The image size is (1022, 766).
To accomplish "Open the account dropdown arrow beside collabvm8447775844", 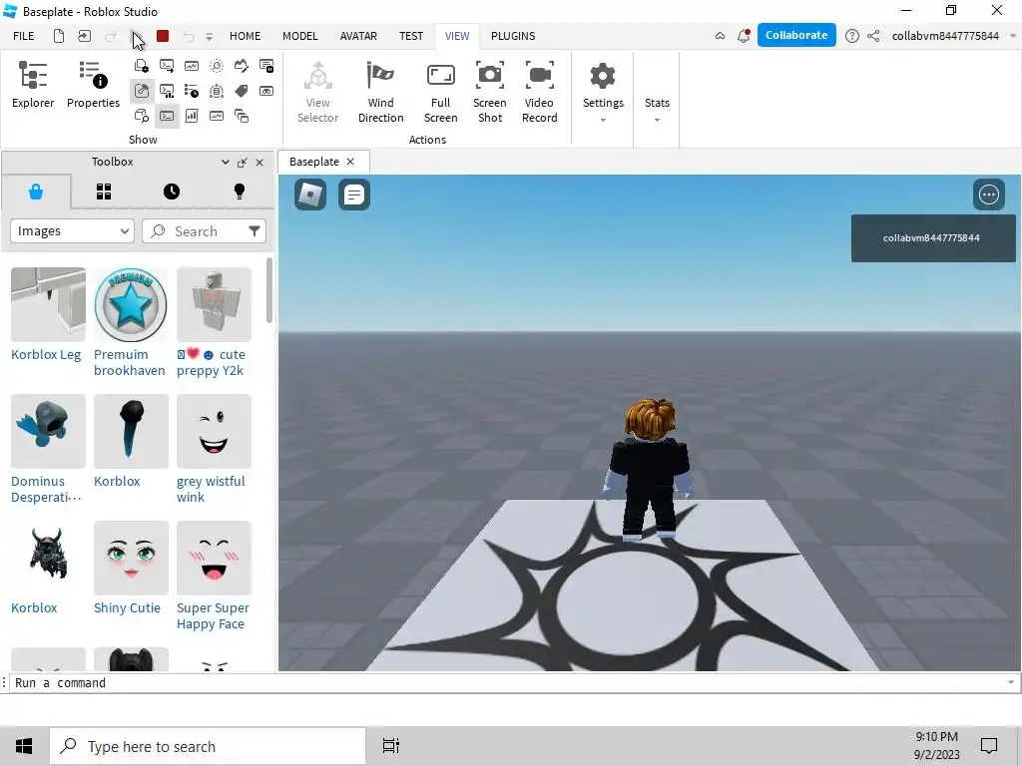I will pos(1012,36).
